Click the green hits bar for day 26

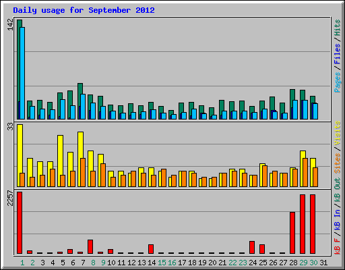tap(272, 103)
